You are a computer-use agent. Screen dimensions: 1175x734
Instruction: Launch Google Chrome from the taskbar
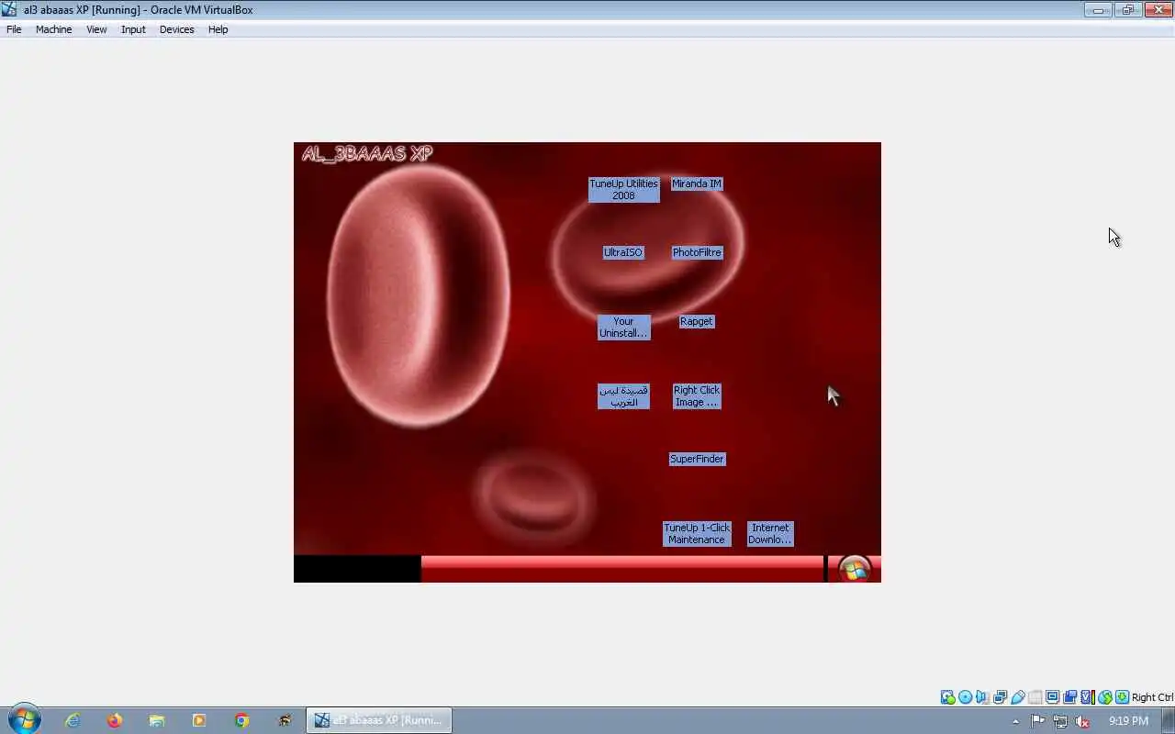tap(241, 720)
